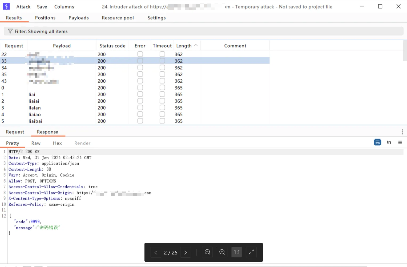
Task: Click the zoom in magnifier icon
Action: (x=222, y=252)
